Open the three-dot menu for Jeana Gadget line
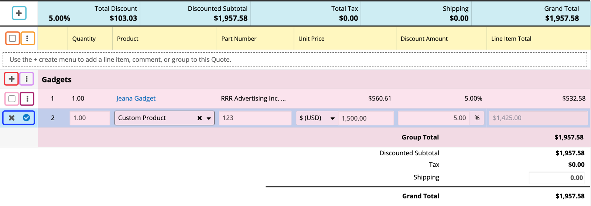 (27, 99)
